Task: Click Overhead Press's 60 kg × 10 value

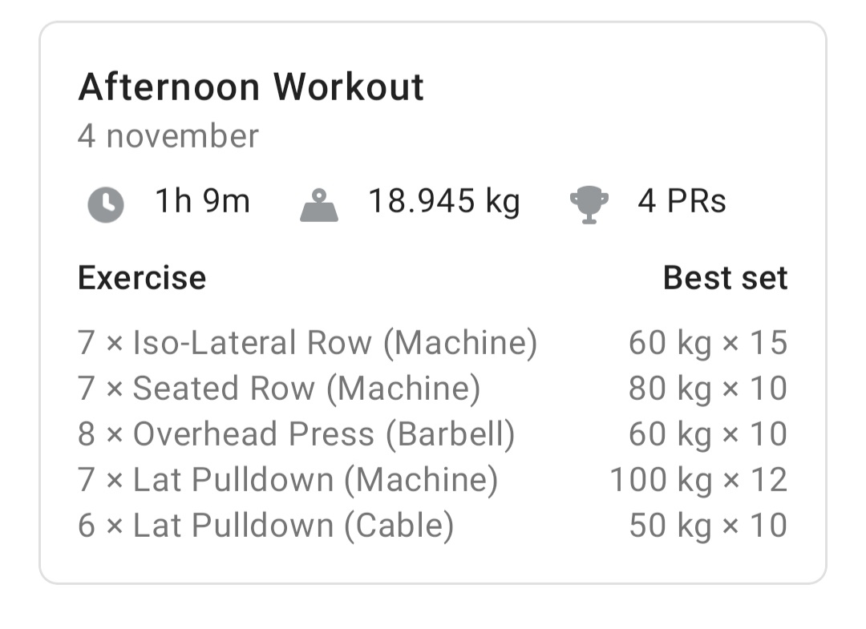Action: [707, 434]
